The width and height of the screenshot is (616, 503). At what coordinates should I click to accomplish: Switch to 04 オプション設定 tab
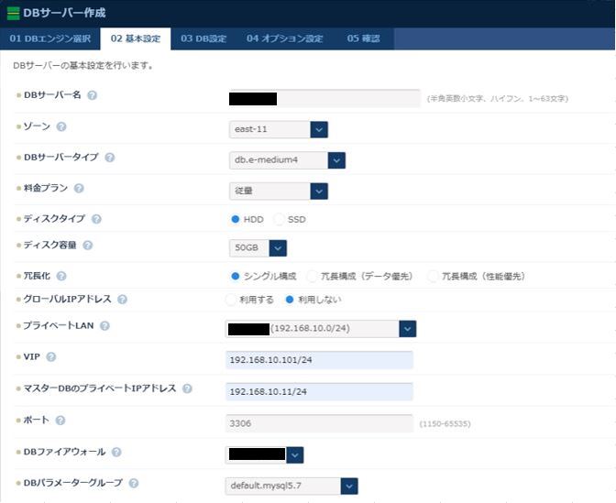(285, 38)
